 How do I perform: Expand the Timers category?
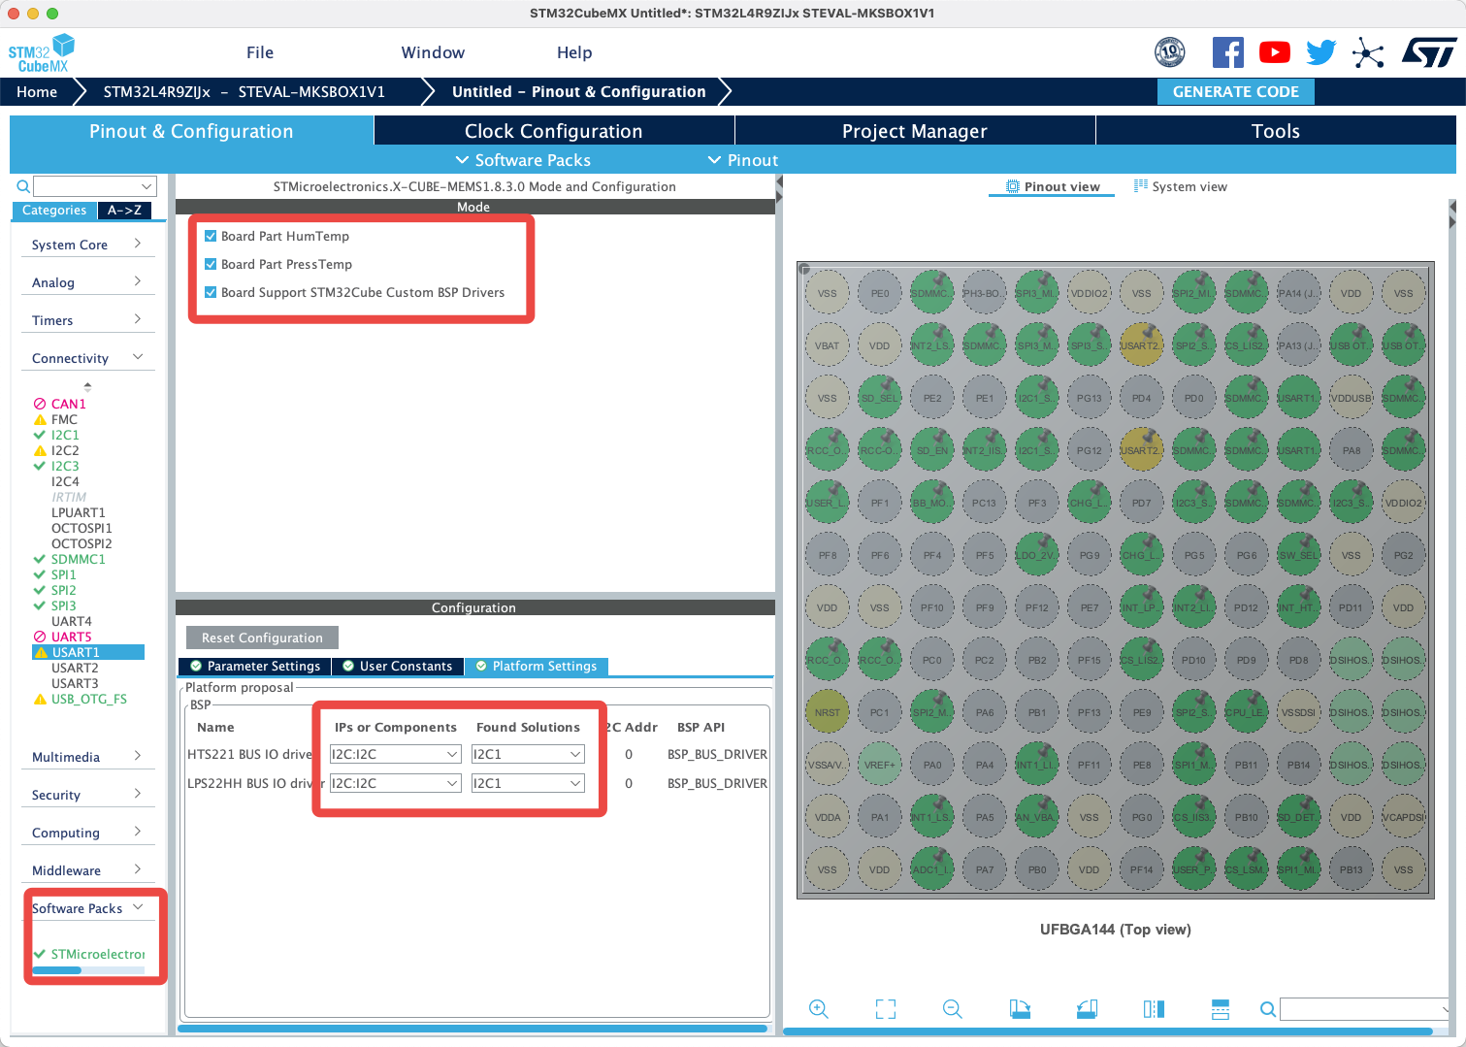87,320
